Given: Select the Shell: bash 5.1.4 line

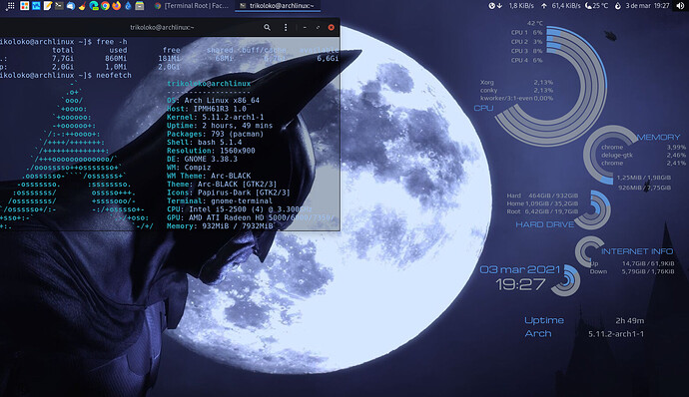Looking at the screenshot, I should pos(205,143).
